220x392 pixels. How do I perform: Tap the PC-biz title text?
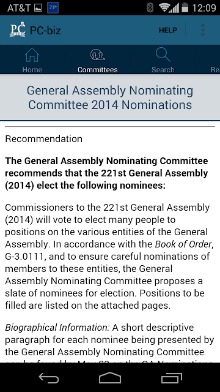(x=45, y=31)
